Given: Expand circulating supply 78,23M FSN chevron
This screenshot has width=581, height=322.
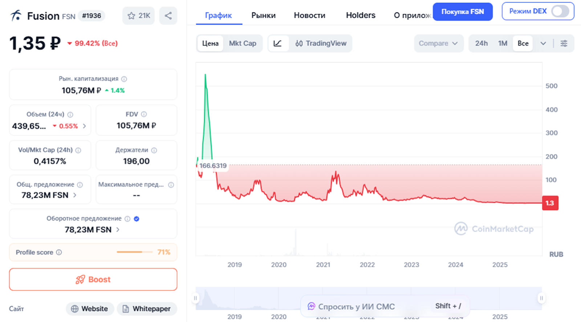Looking at the screenshot, I should [x=118, y=230].
